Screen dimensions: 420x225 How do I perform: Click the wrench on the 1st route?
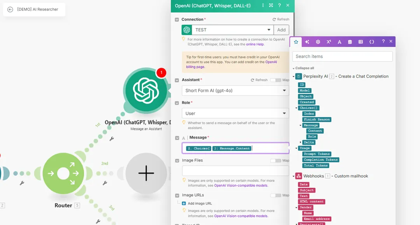[x=112, y=139]
